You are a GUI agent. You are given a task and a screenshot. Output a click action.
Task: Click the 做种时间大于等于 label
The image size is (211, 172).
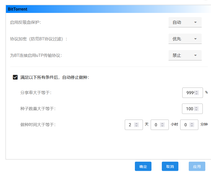(x=38, y=125)
